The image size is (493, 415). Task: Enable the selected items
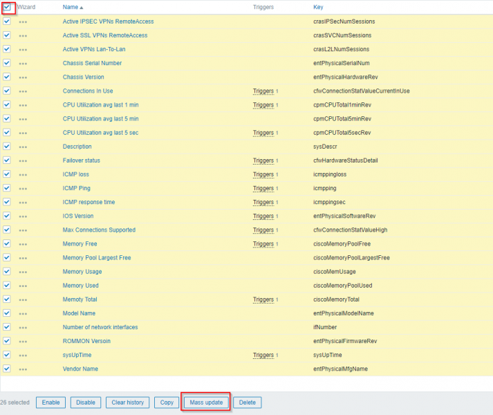[50, 403]
